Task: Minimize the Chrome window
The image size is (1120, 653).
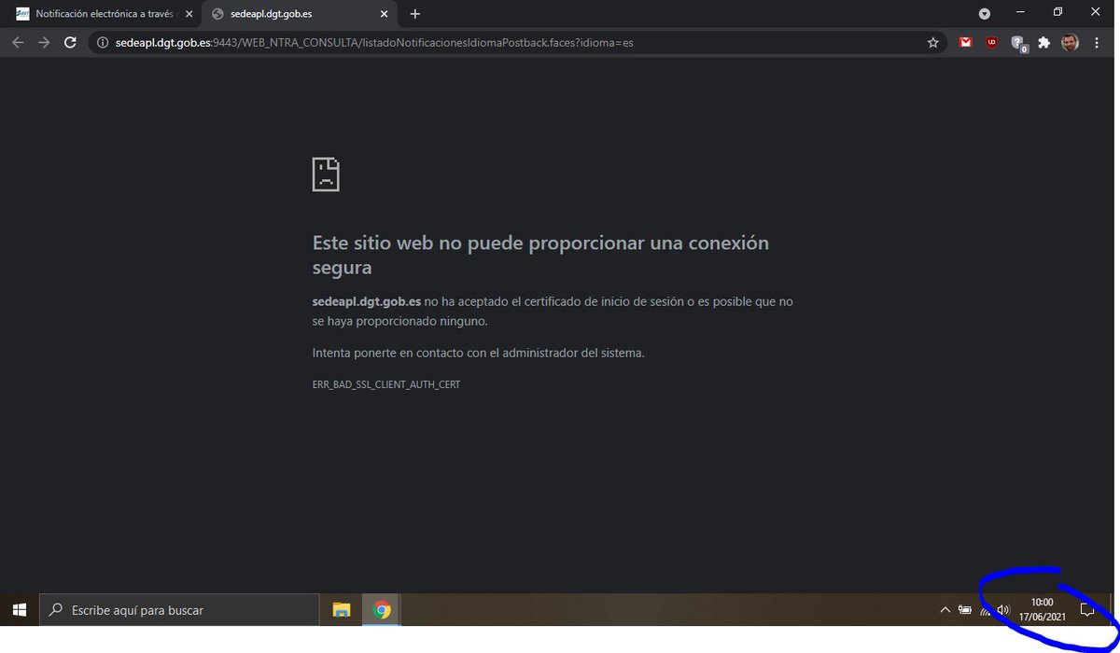Action: [1019, 11]
